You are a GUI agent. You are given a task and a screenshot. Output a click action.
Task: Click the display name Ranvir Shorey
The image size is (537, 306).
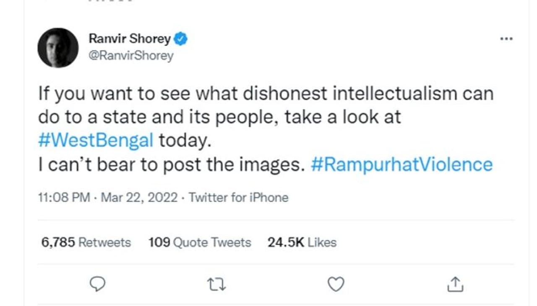click(x=130, y=39)
